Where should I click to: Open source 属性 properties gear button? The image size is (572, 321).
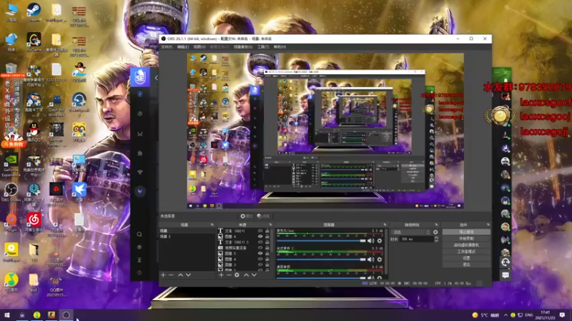pos(246,216)
